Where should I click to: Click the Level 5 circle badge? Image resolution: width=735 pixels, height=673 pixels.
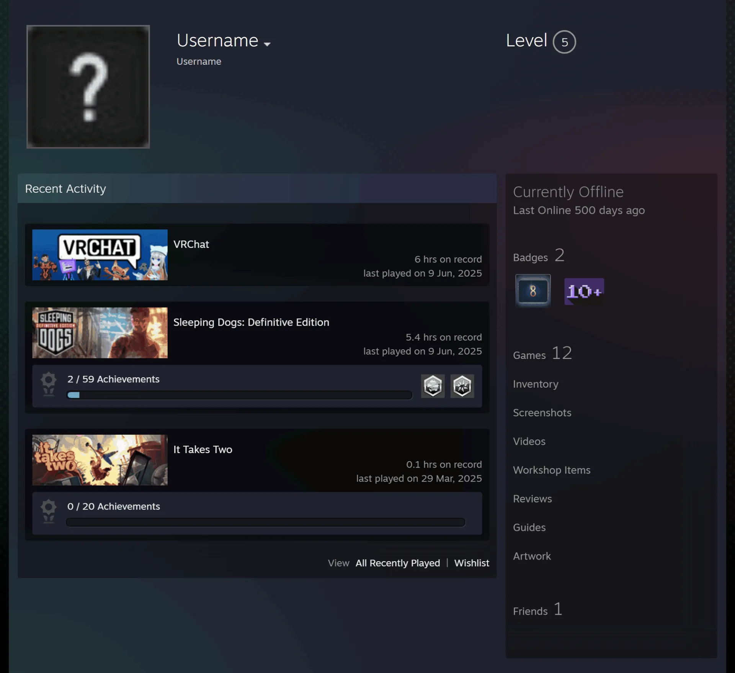click(564, 42)
